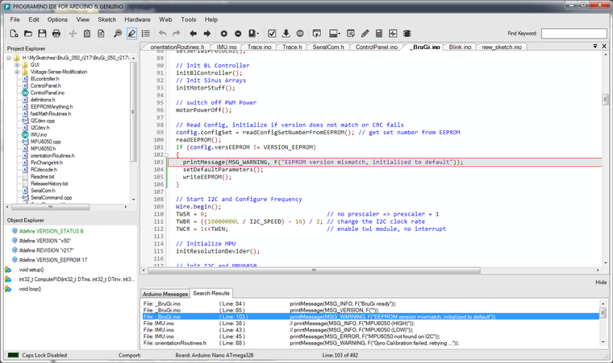Select search result IMU.ino line 45
Viewport: 613px width, 363px height.
[370, 336]
